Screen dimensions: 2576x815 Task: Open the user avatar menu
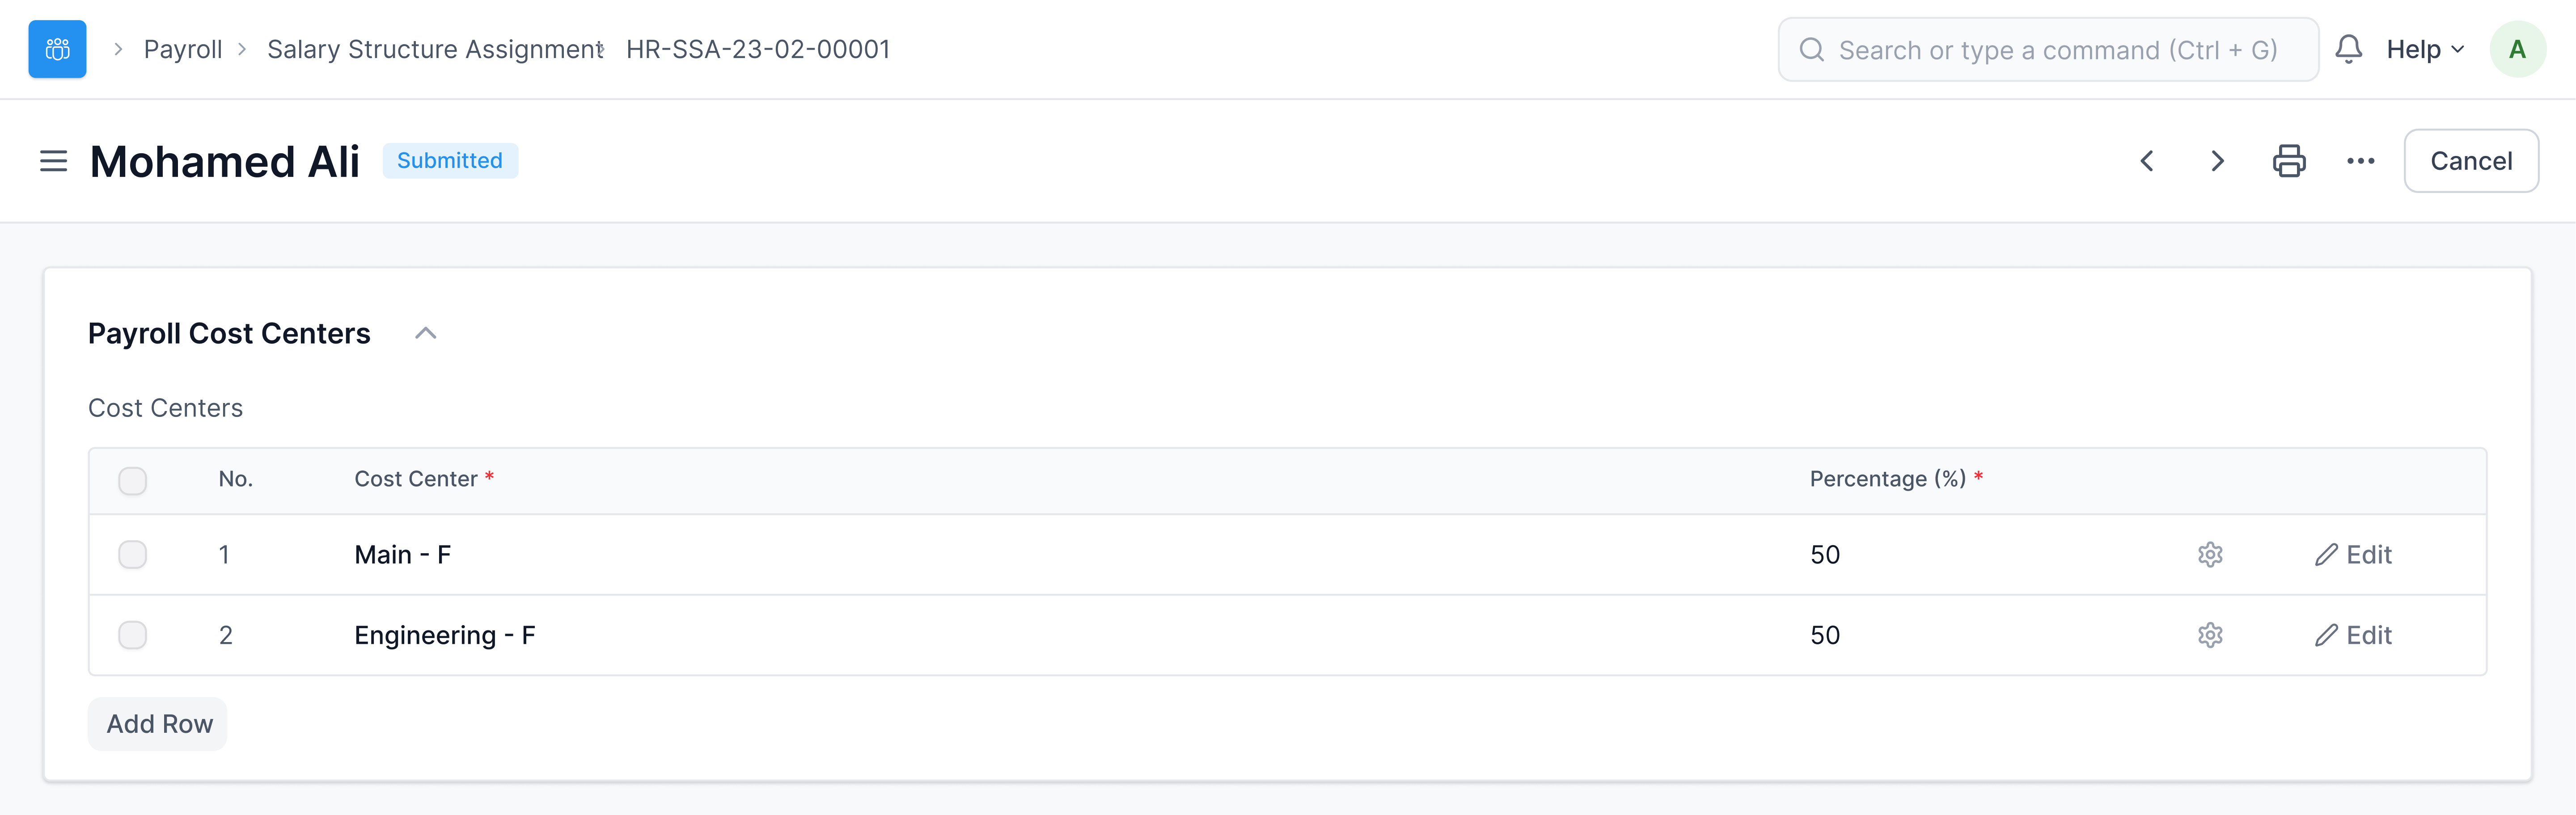[x=2518, y=48]
